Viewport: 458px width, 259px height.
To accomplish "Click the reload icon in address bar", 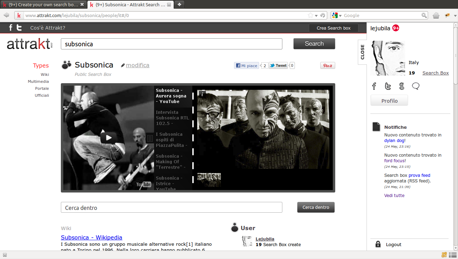I will 323,15.
